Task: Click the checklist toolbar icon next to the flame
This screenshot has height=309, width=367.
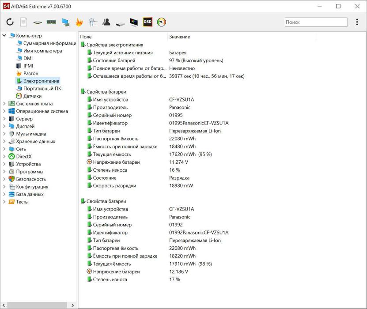Action: pyautogui.click(x=93, y=22)
